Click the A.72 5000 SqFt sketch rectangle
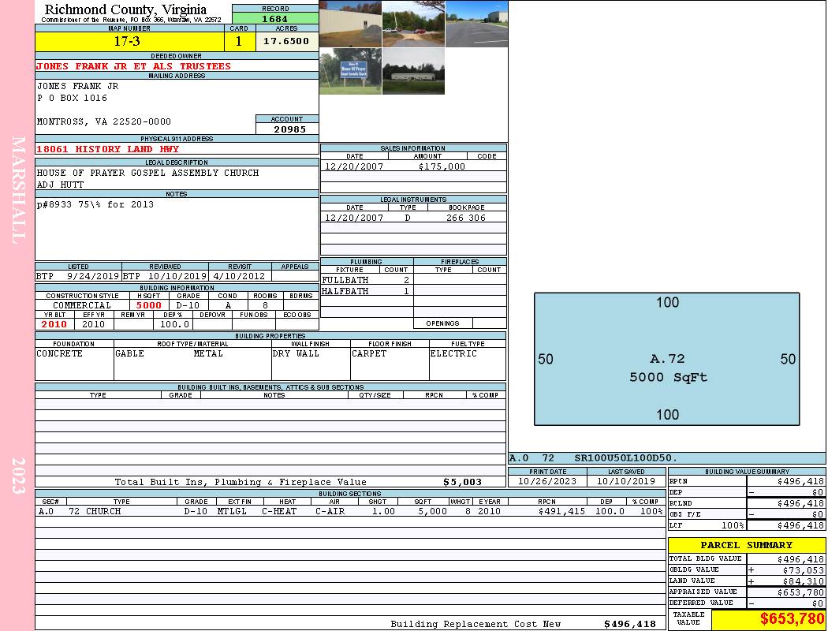The image size is (828, 631). pyautogui.click(x=667, y=359)
